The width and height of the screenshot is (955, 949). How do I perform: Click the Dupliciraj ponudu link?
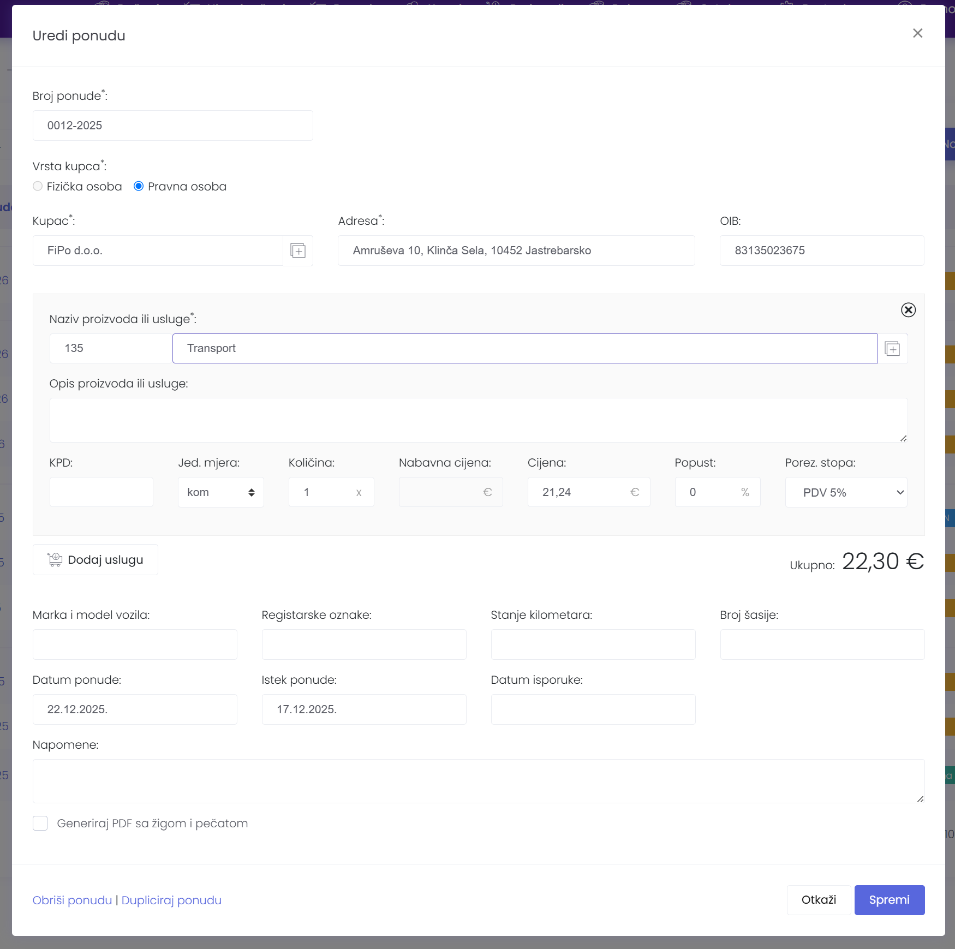(171, 900)
